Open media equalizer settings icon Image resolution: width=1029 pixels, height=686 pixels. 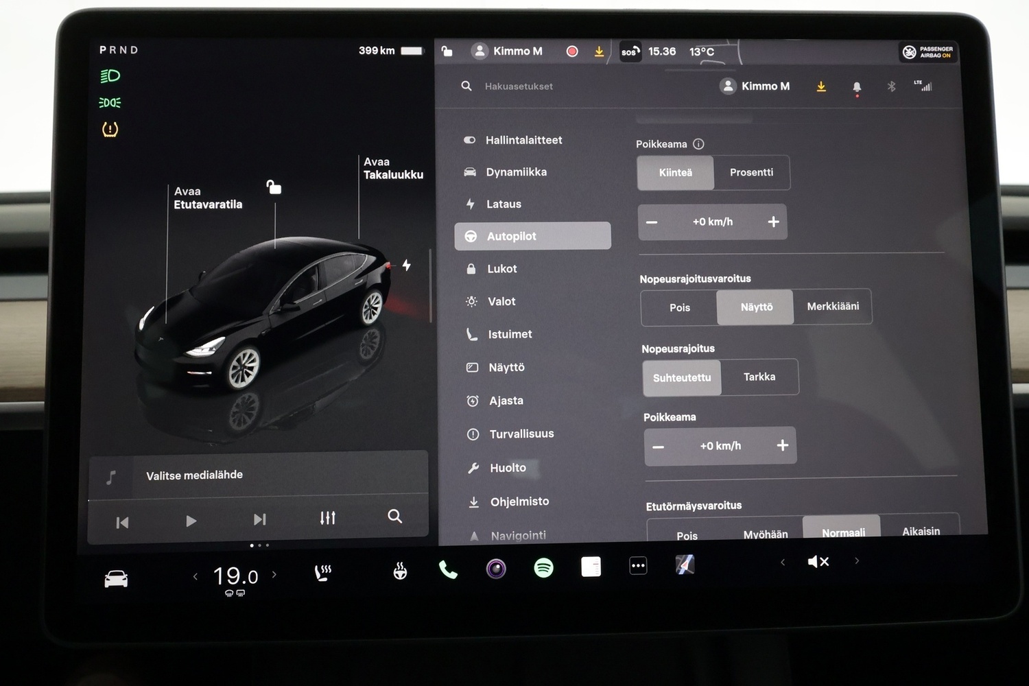click(328, 518)
